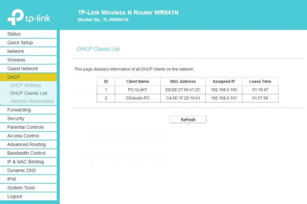Open Parental Controls page
This screenshot has width=307, height=204.
[28, 127]
